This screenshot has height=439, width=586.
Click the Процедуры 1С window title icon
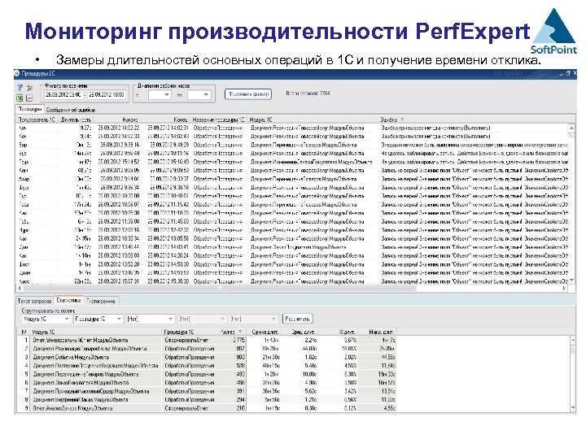click(17, 73)
